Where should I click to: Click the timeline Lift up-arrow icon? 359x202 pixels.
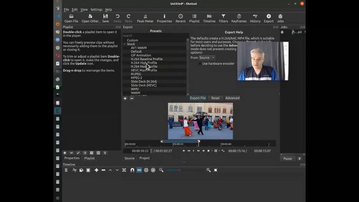pyautogui.click(x=110, y=170)
